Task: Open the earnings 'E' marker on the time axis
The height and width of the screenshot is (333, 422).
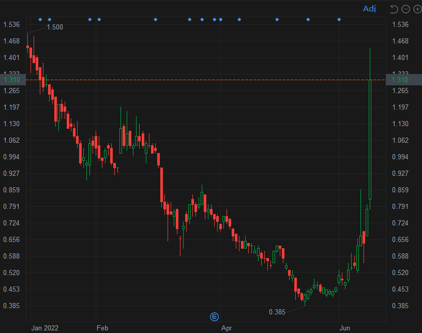Action: (214, 317)
